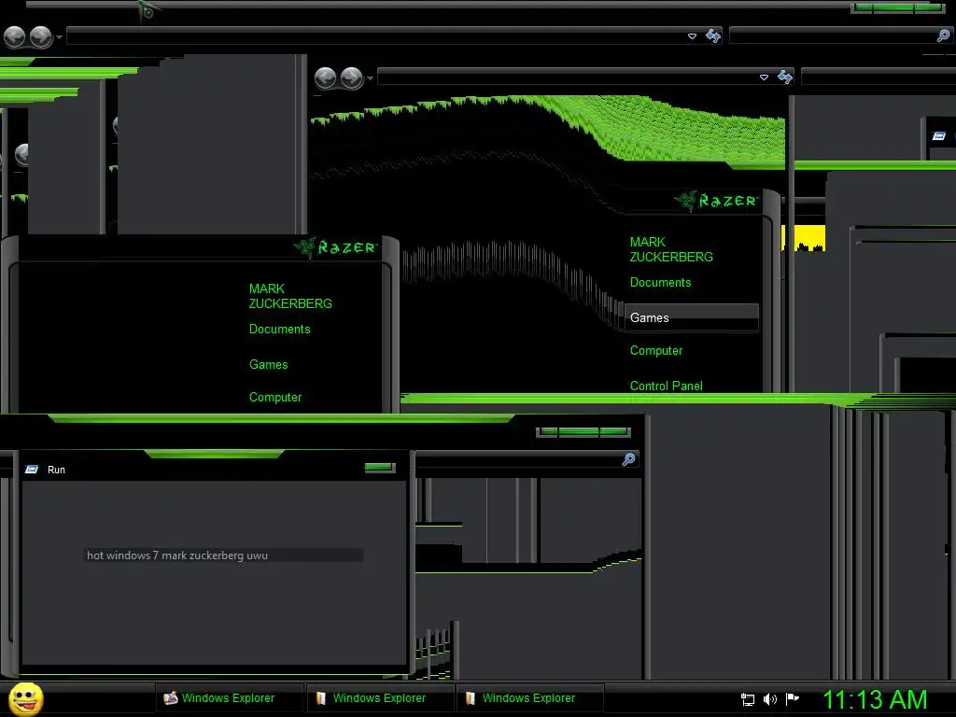The width and height of the screenshot is (956, 717).
Task: Open the Action Center flag icon
Action: [792, 698]
